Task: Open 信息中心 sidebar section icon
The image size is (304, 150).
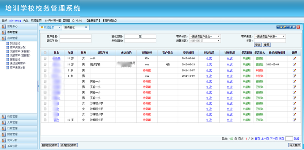Action: 3,26
